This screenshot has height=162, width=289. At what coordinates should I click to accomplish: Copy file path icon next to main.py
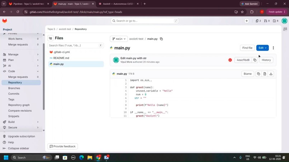pos(161,39)
